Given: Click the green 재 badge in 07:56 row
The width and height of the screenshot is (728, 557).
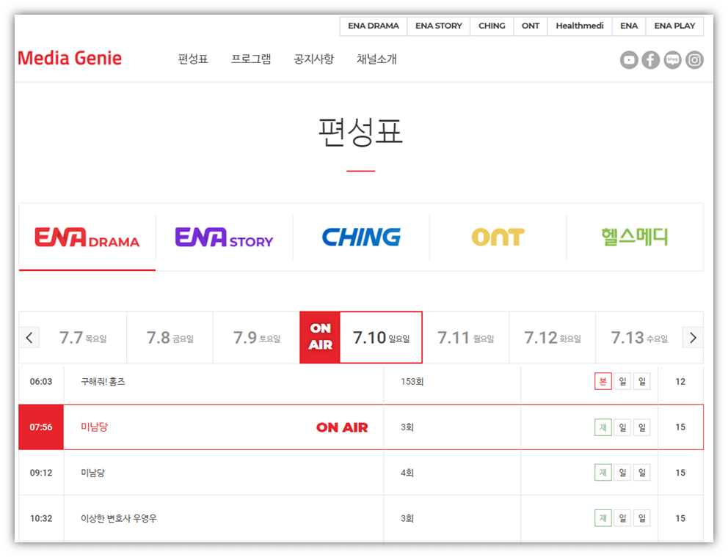Looking at the screenshot, I should point(603,427).
